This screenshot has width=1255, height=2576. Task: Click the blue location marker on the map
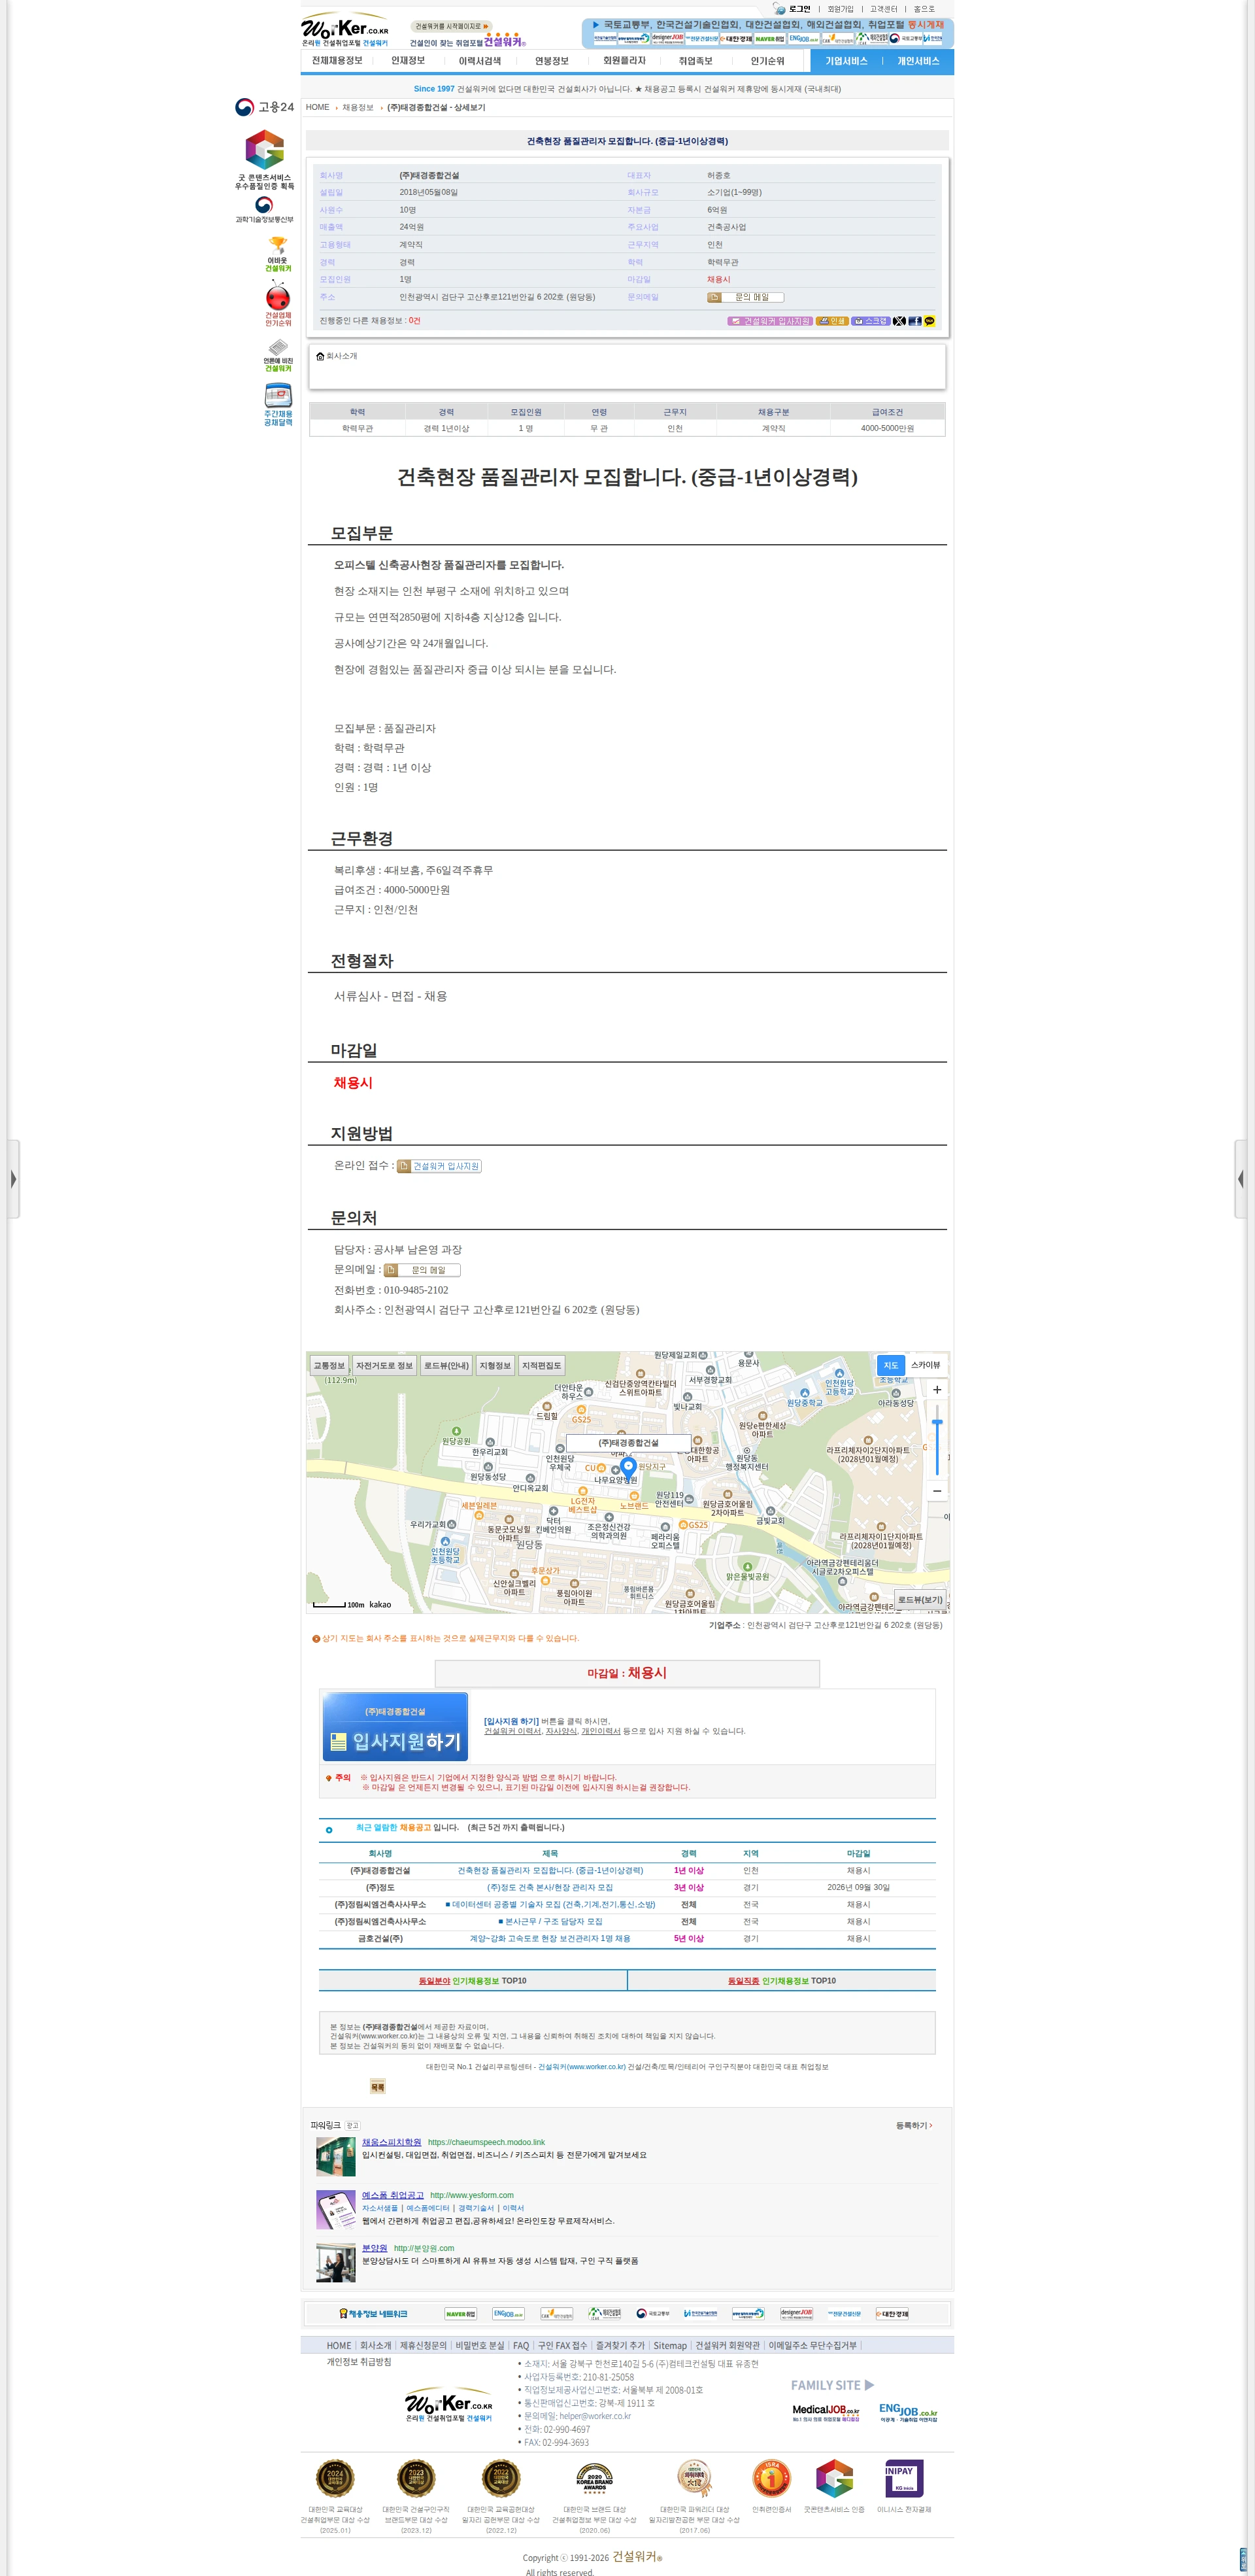pos(629,1468)
